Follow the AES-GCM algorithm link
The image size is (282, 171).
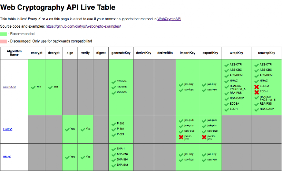pos(9,87)
